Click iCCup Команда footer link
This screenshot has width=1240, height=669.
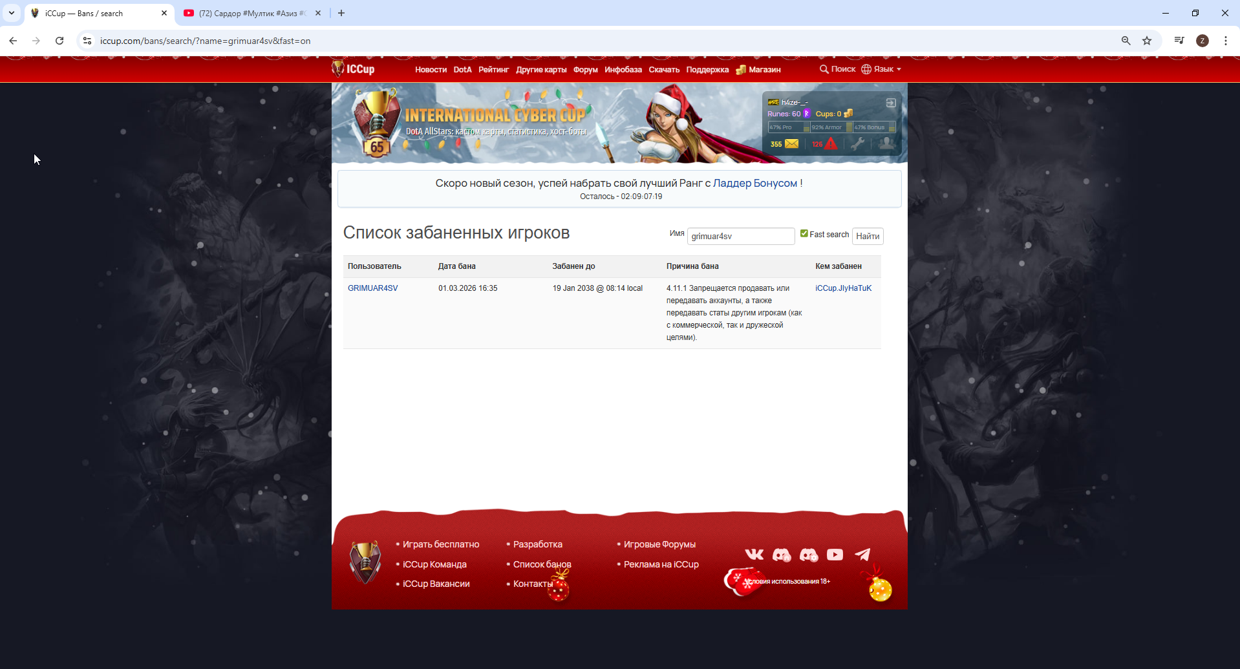(434, 564)
